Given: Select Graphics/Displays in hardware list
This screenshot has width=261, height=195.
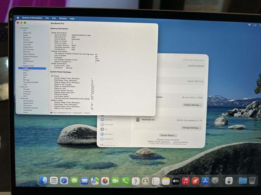Looking at the screenshot, I should point(30,56).
